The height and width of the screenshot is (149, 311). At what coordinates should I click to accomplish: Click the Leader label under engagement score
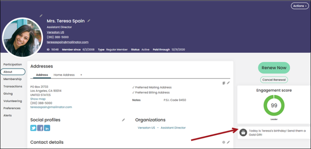coord(274,119)
